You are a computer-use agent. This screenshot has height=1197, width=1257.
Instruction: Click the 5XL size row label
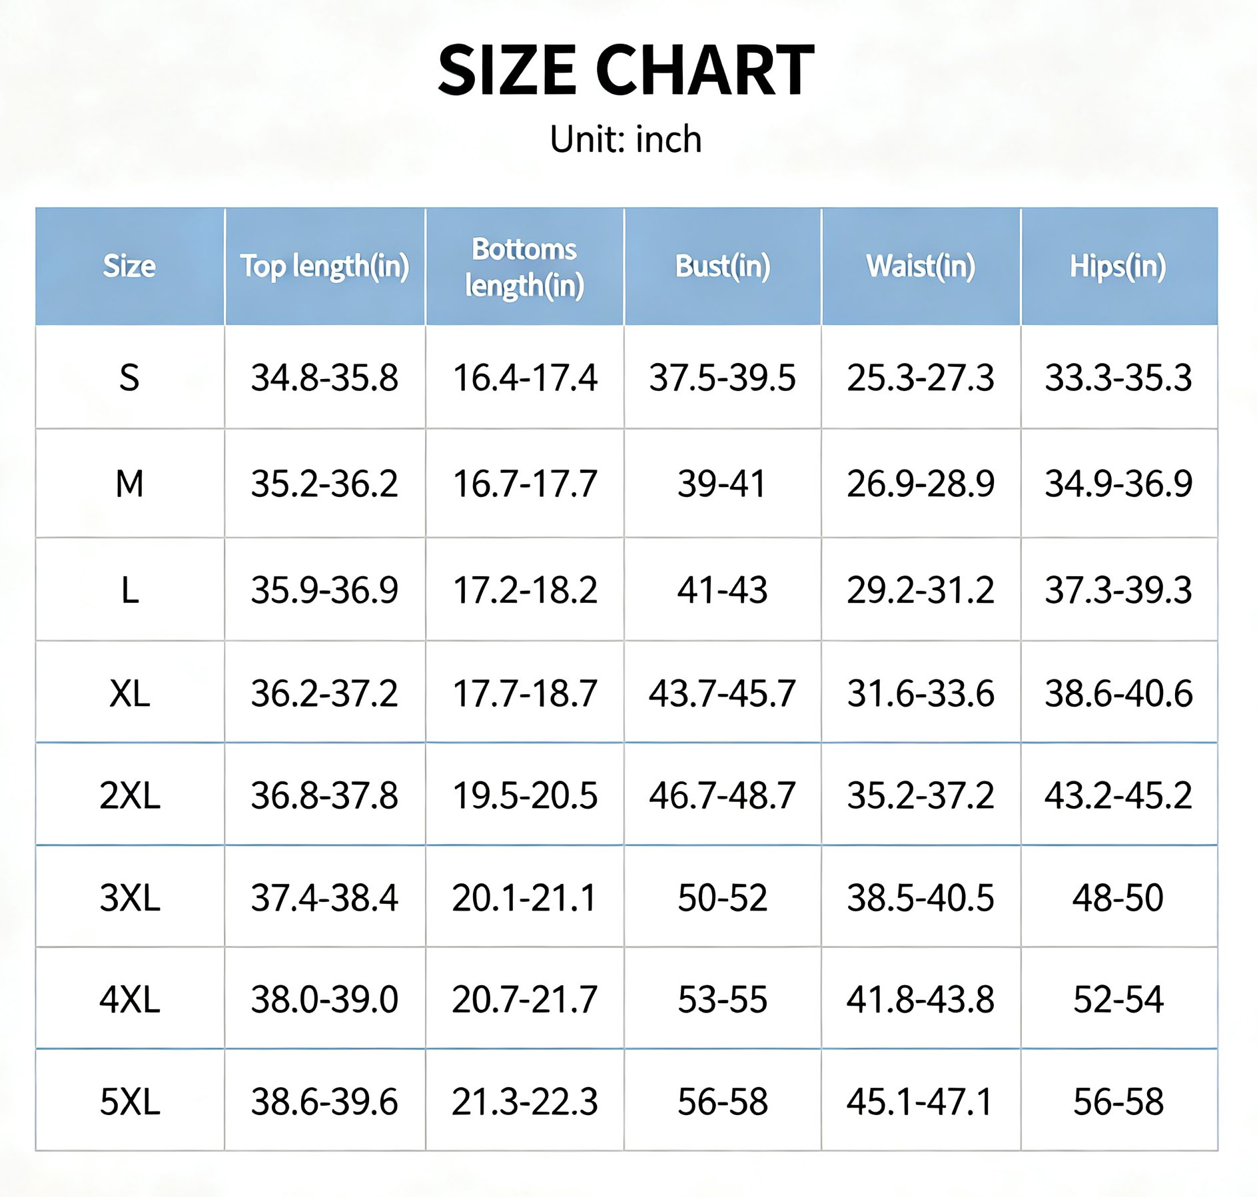[129, 1102]
